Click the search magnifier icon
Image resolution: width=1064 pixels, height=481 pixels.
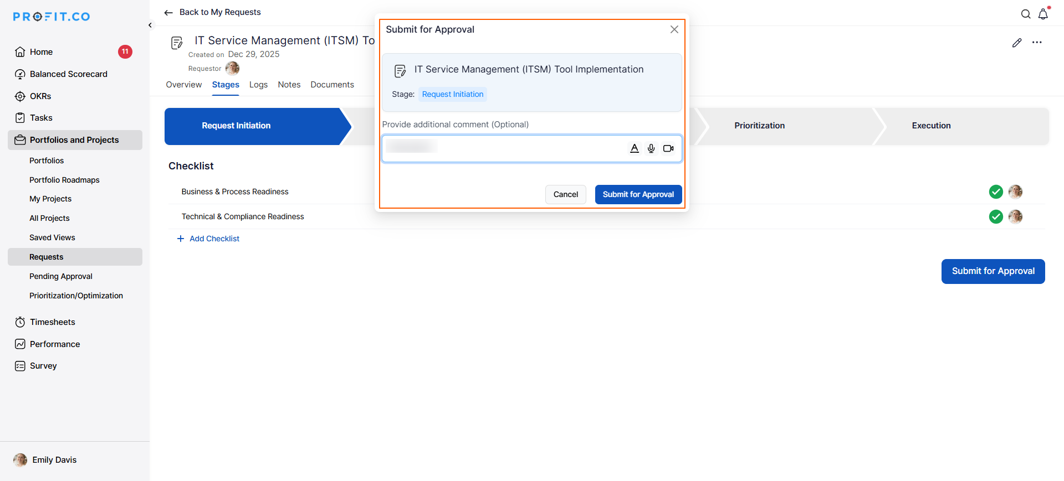click(x=1026, y=14)
